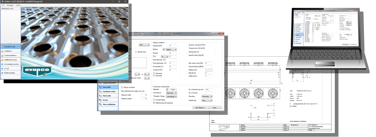
Task: Open the Fil menu
Action: click(x=3, y=5)
